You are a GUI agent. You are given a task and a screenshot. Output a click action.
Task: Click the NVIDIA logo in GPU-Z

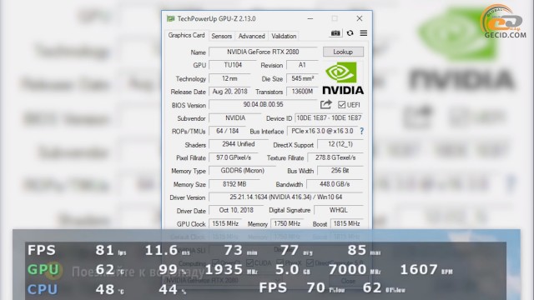tap(343, 77)
